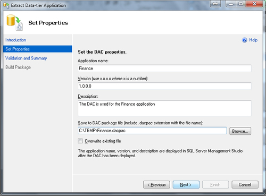The width and height of the screenshot is (266, 196).
Task: Click the DAC package file path field
Action: tap(152, 131)
